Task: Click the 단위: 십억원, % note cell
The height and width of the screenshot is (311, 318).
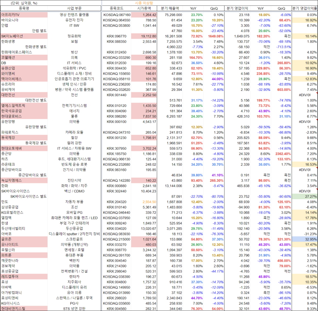Action: click(24, 3)
